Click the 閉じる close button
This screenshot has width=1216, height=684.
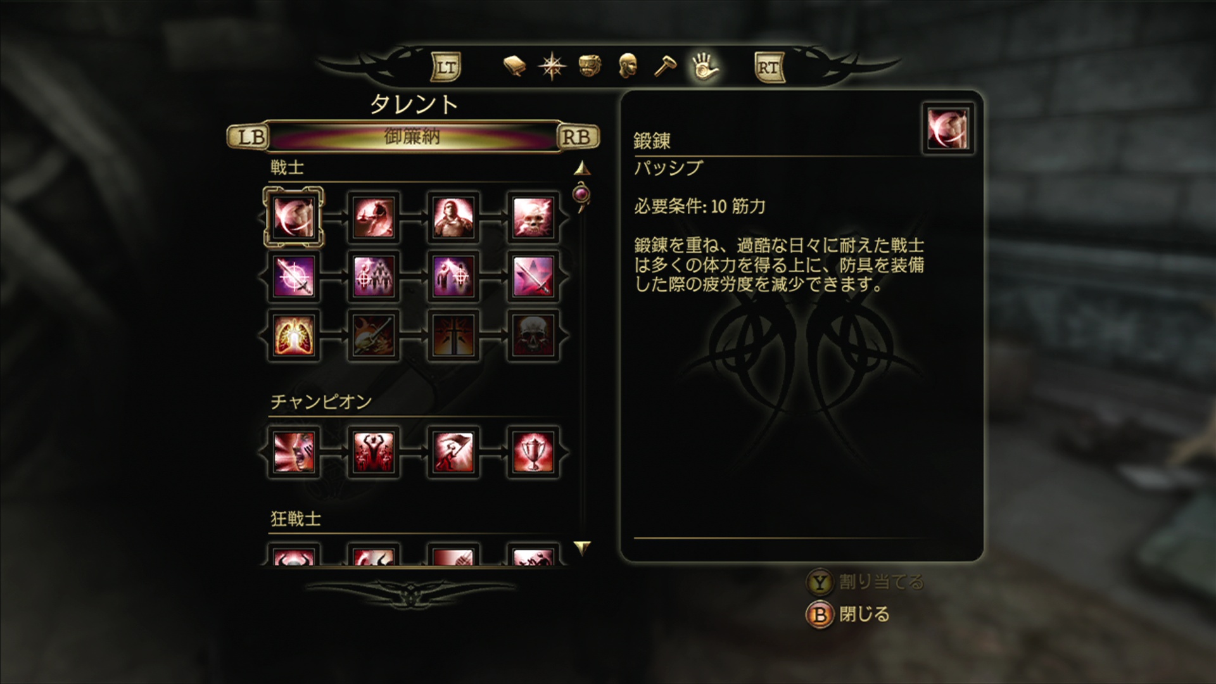(x=848, y=614)
